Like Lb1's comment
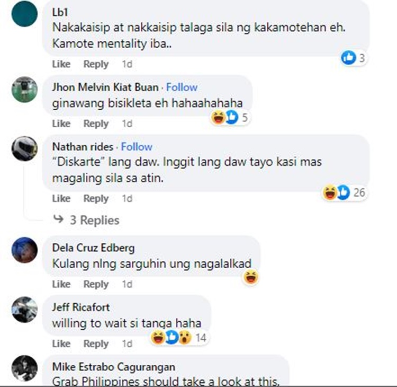The image size is (397, 387). [61, 64]
